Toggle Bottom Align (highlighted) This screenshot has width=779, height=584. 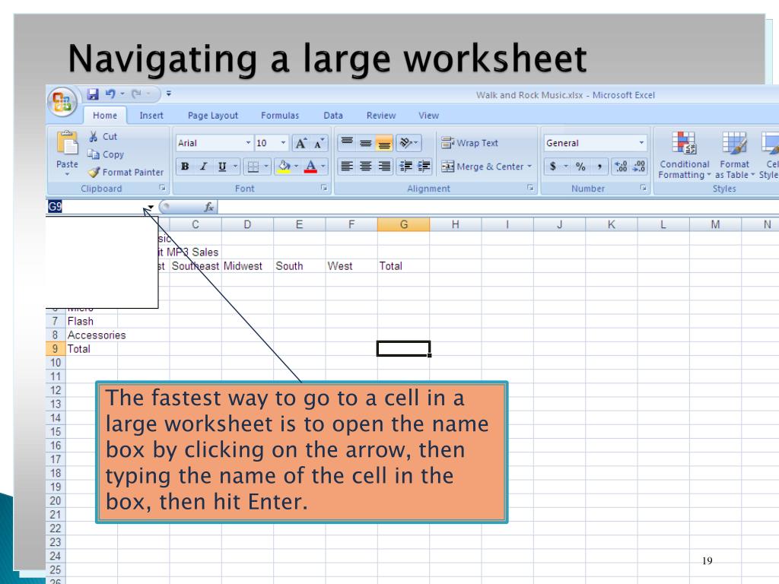tap(384, 143)
